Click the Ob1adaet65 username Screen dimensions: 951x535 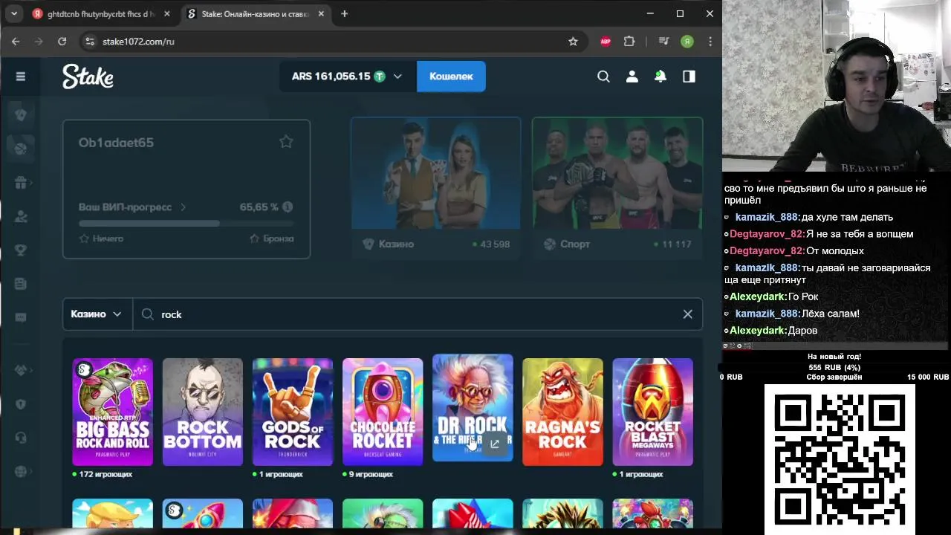pos(116,143)
